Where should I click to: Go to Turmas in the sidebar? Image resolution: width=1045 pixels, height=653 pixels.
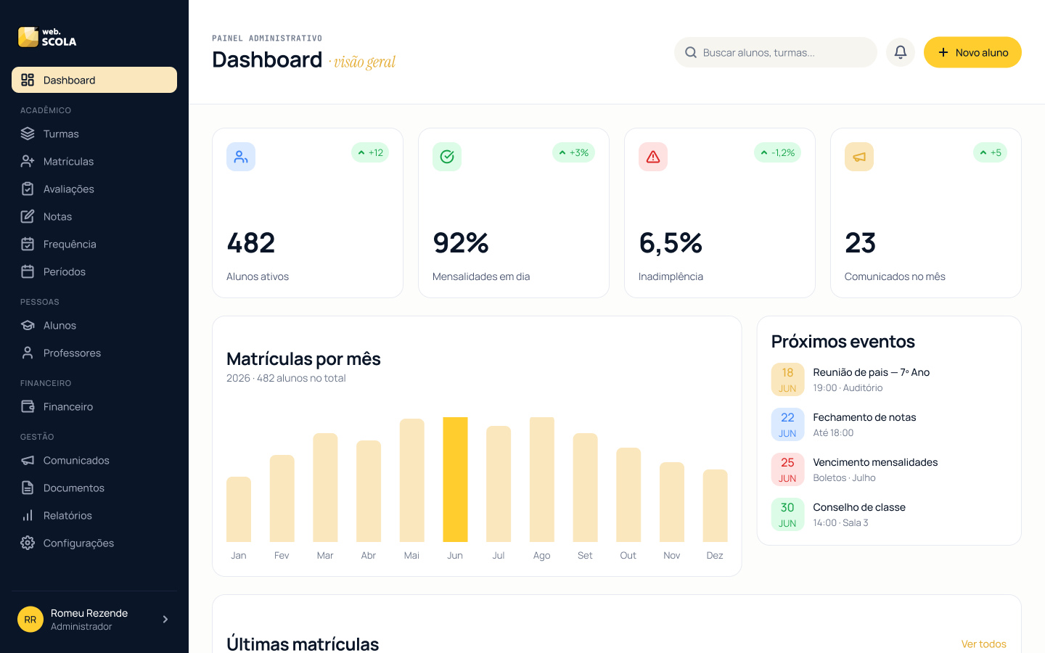(x=94, y=134)
